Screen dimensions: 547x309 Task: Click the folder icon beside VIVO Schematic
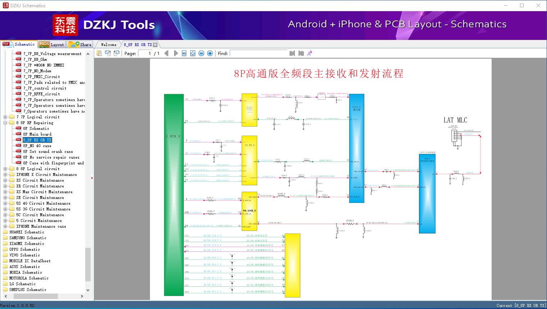(x=5, y=255)
